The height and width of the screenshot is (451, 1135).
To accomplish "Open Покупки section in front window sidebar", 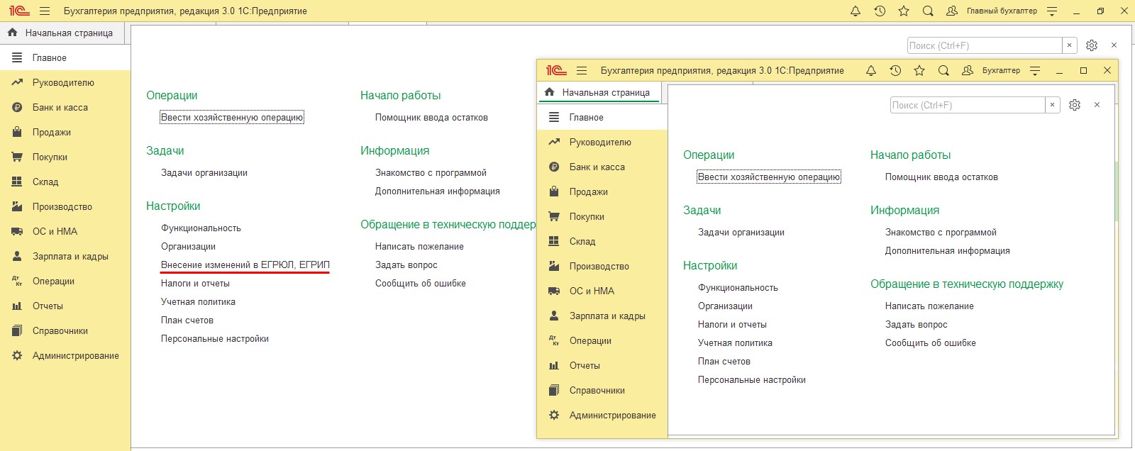I will [602, 216].
